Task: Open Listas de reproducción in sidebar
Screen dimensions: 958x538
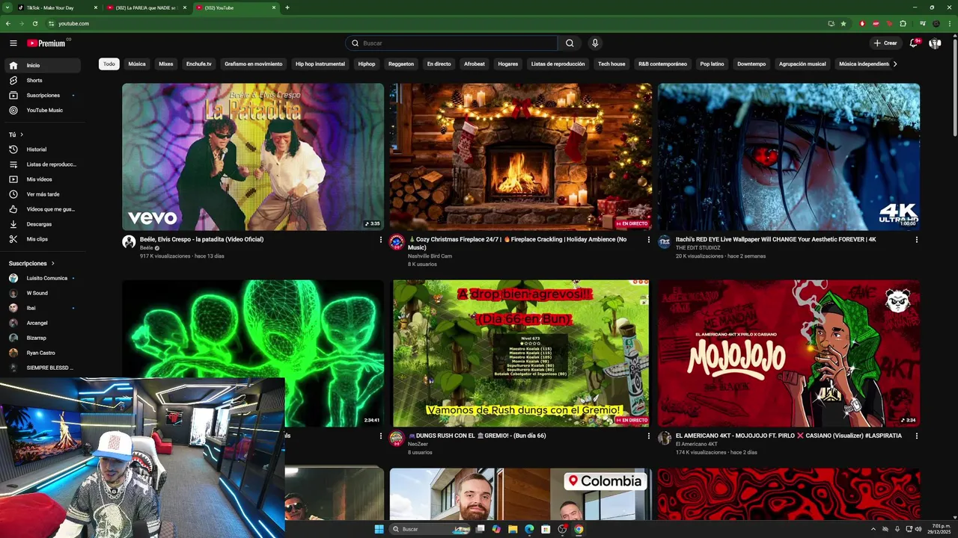Action: pos(41,164)
